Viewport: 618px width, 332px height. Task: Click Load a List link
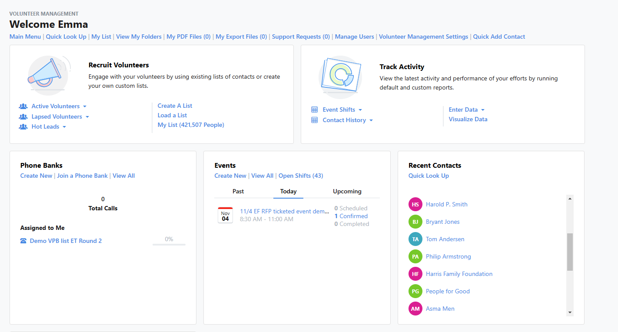click(x=172, y=115)
